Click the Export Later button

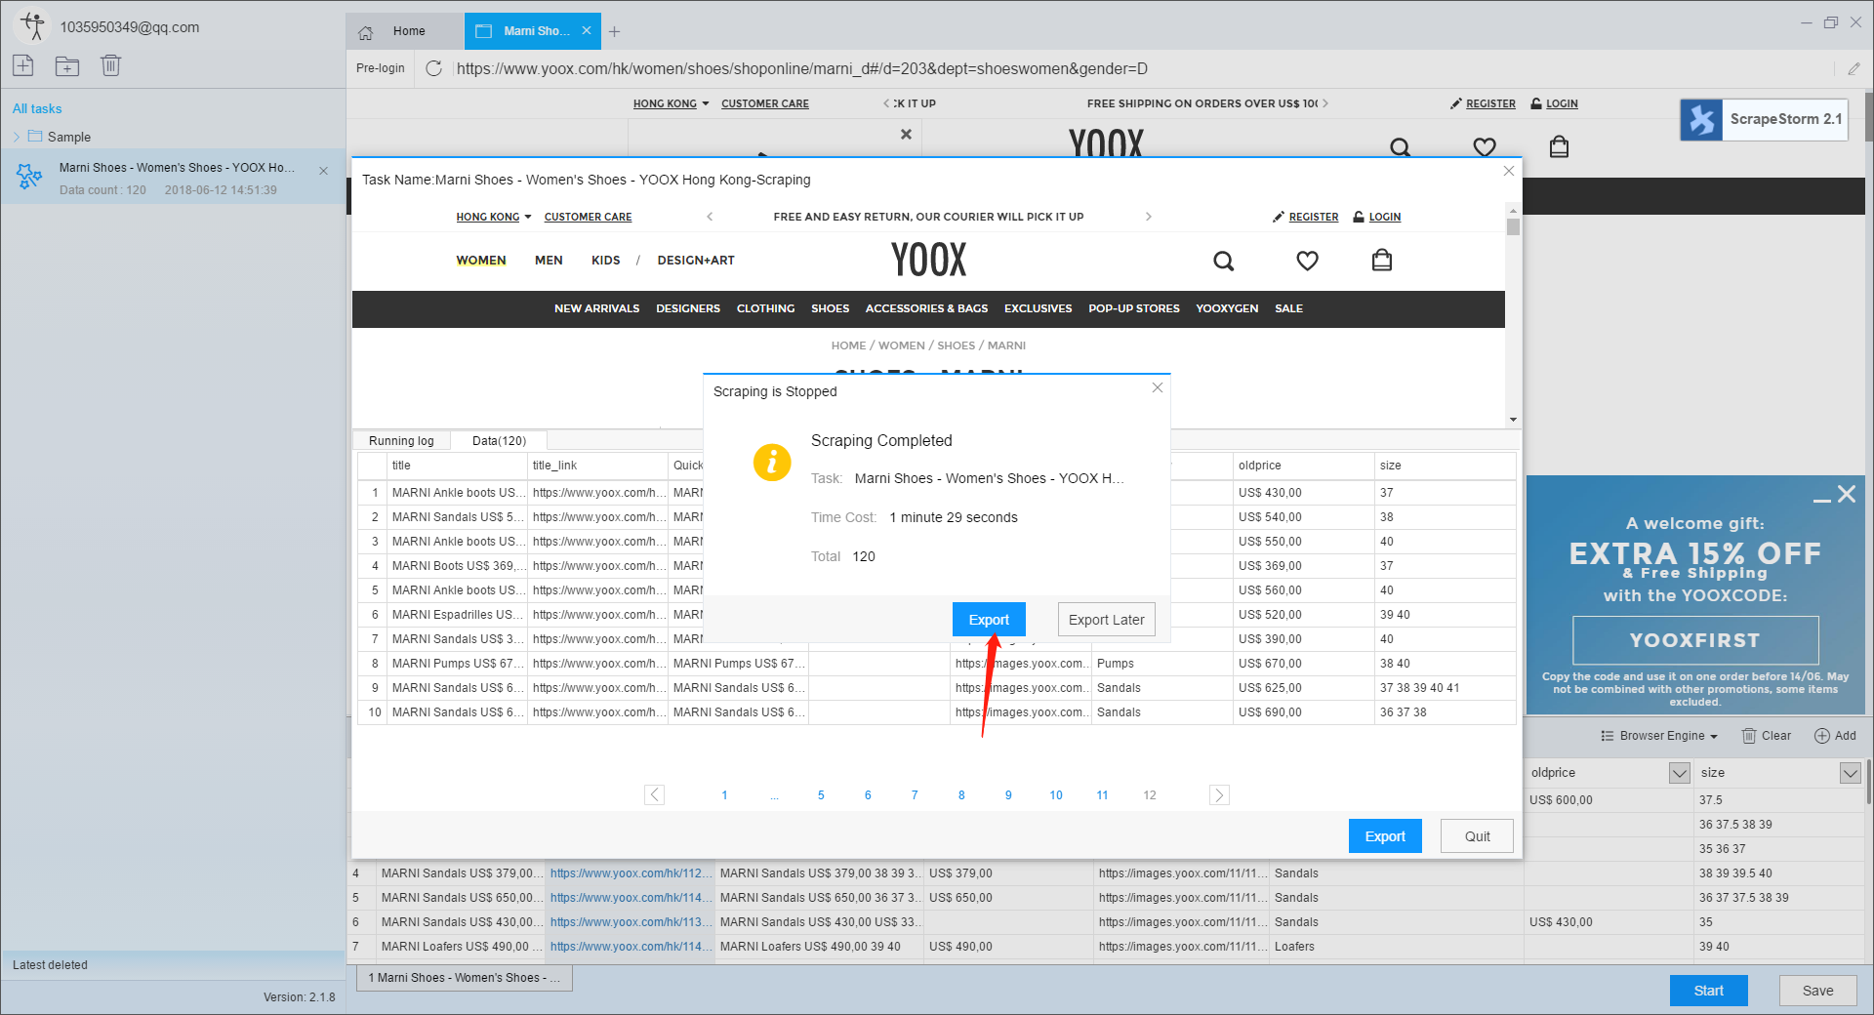coord(1106,620)
